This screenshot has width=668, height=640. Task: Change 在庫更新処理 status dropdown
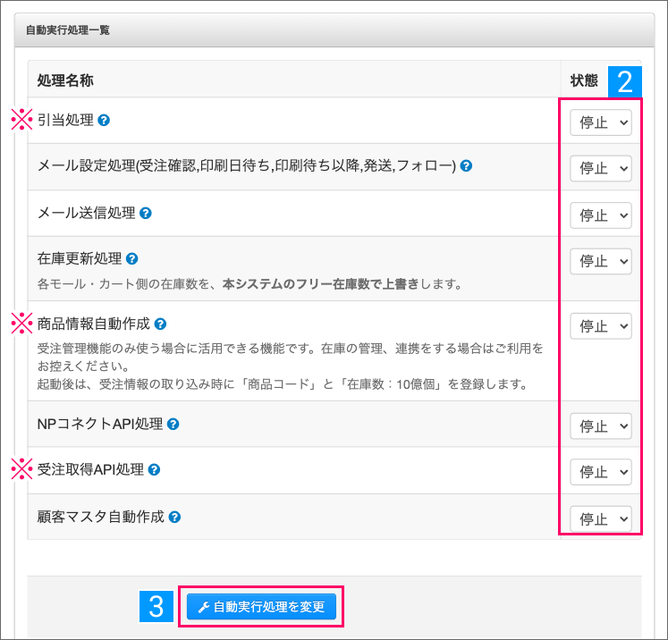(601, 260)
